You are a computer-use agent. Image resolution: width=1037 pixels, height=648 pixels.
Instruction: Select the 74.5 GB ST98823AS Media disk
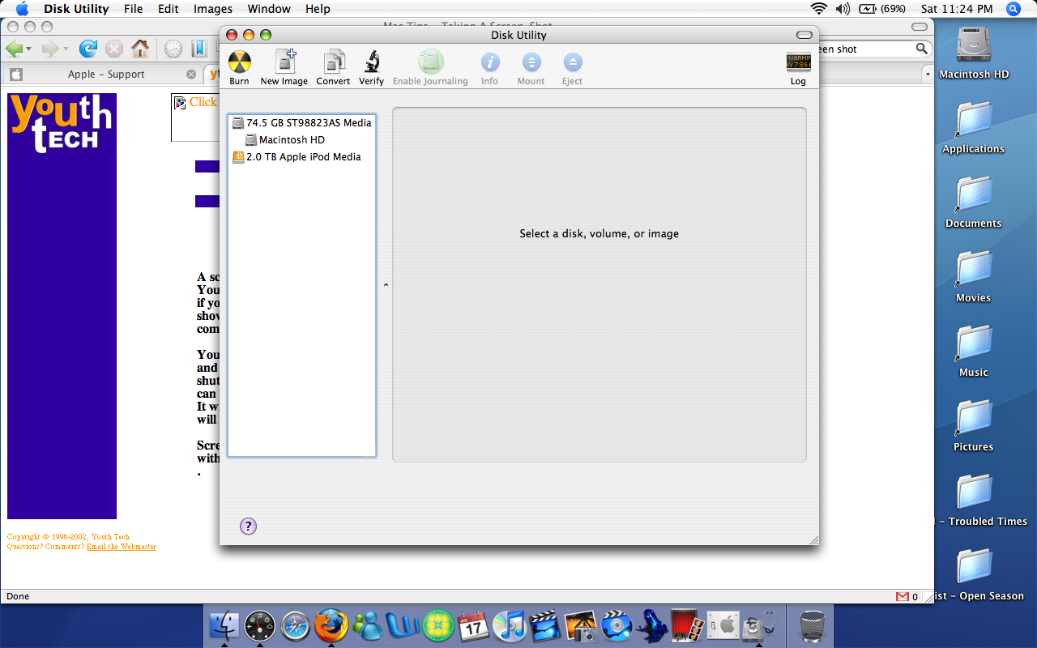click(x=301, y=123)
